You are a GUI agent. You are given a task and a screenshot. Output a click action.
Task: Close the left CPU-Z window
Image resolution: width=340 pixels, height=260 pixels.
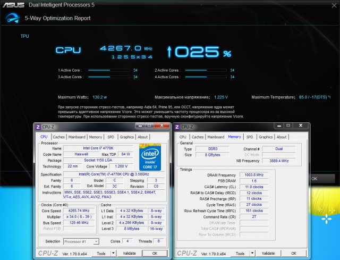tap(161, 125)
